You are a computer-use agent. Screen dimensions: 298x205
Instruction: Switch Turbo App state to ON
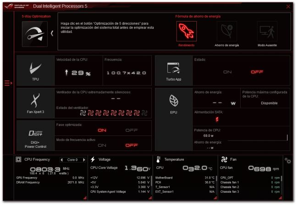227,72
